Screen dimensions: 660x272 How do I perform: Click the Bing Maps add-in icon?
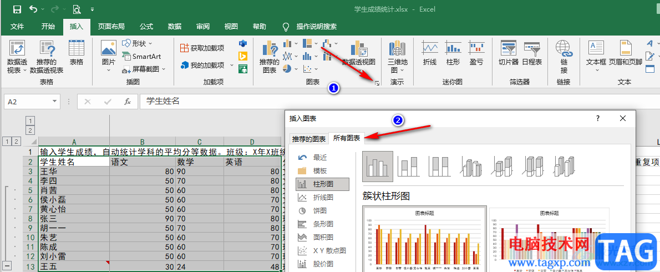(x=243, y=56)
